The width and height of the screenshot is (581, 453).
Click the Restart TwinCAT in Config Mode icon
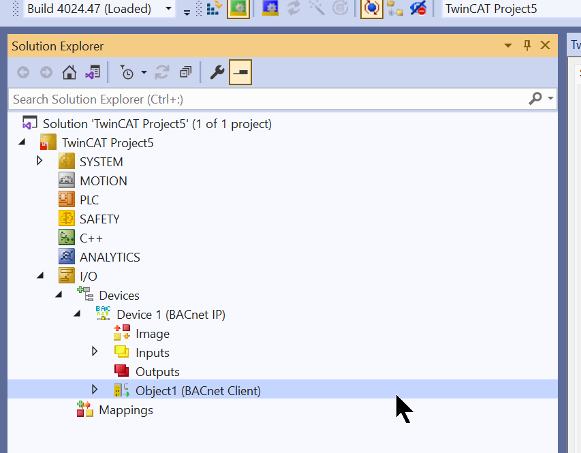click(270, 8)
